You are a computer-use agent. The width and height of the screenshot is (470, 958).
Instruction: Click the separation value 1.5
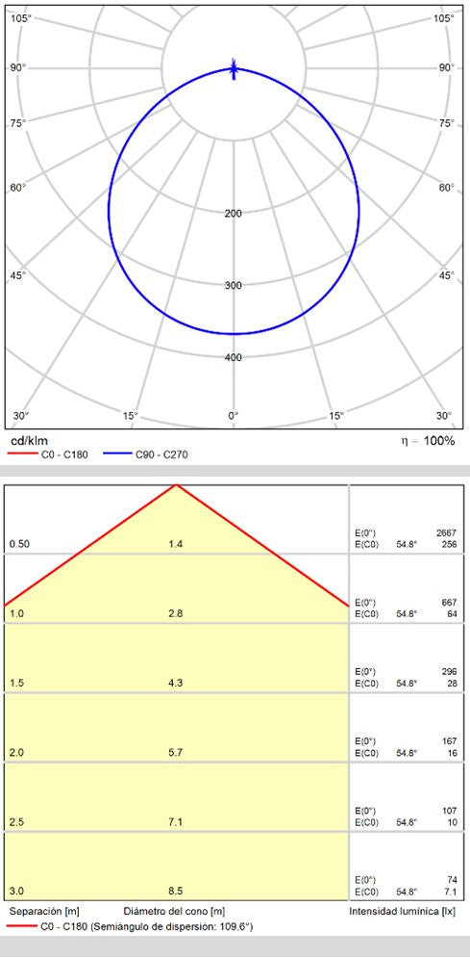tap(17, 683)
